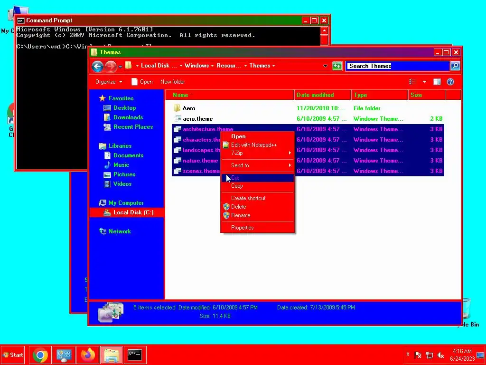486x365 pixels.
Task: Open Chrome from the taskbar
Action: click(x=40, y=355)
